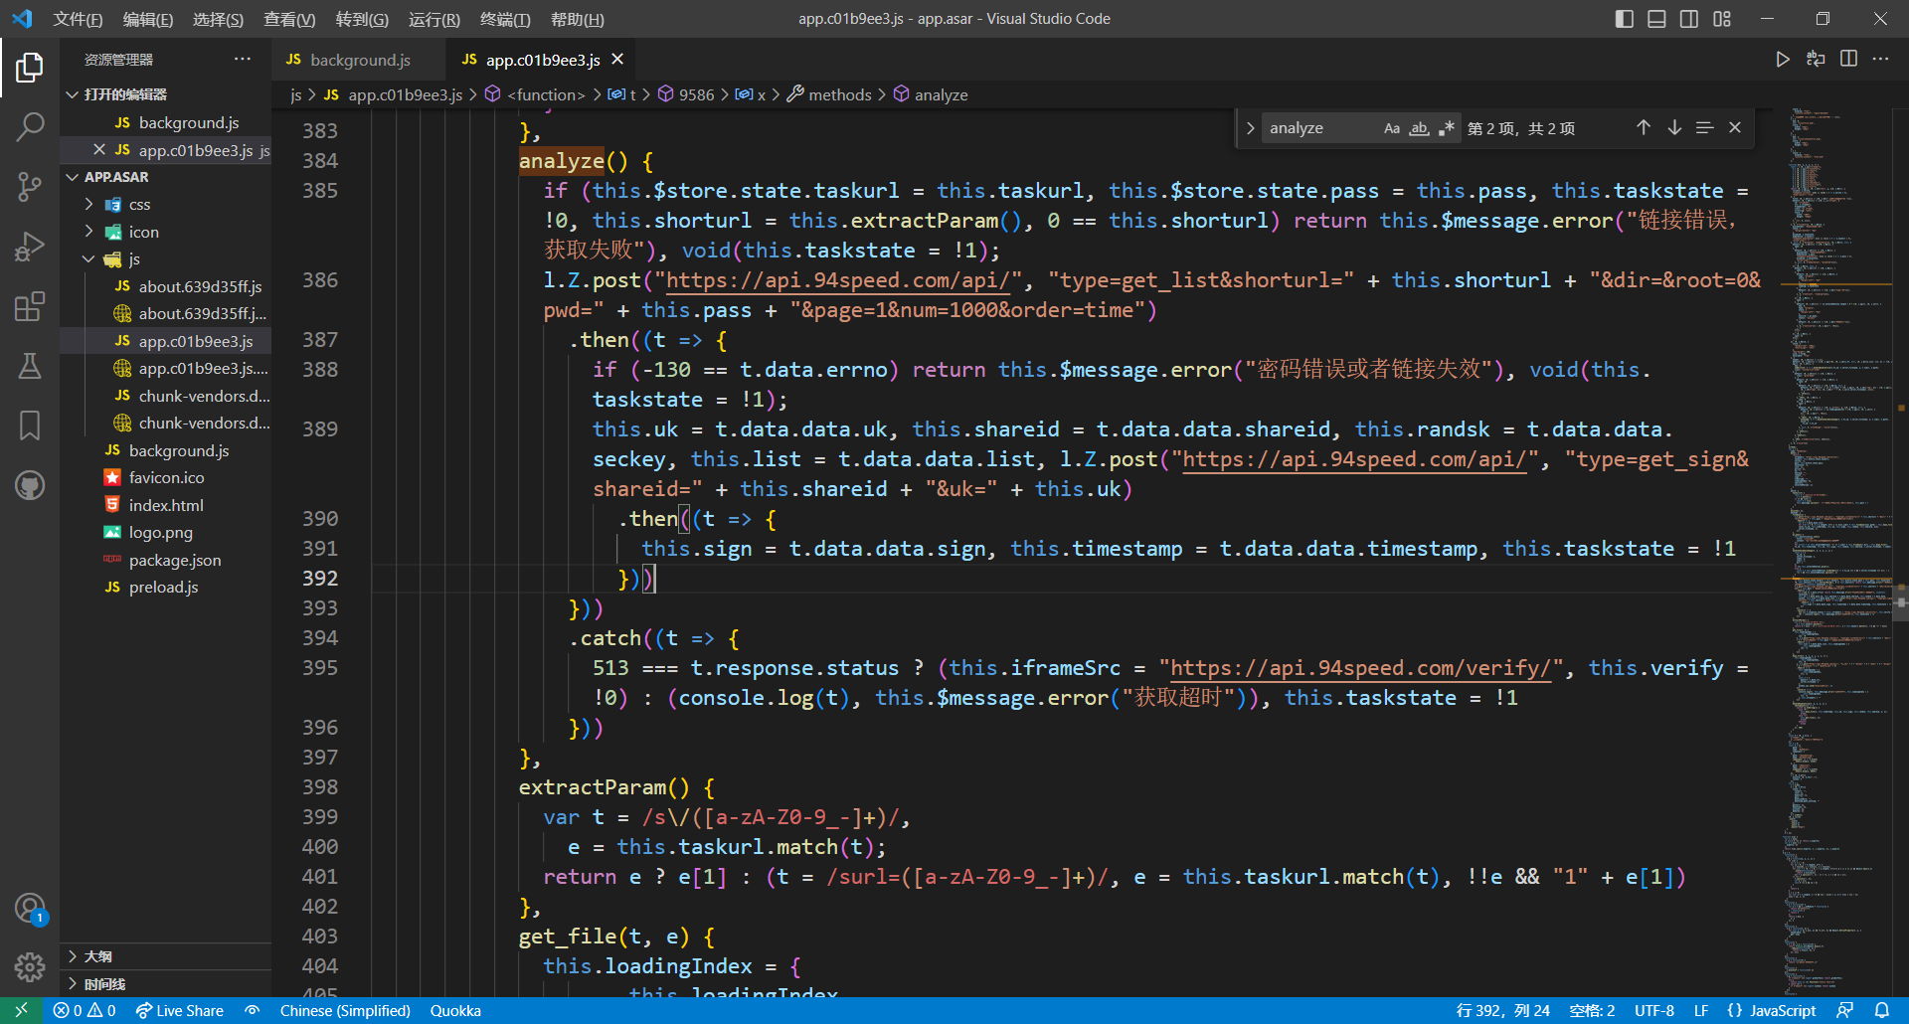1909x1024 pixels.
Task: Click the find input field containing analyze
Action: [1317, 128]
